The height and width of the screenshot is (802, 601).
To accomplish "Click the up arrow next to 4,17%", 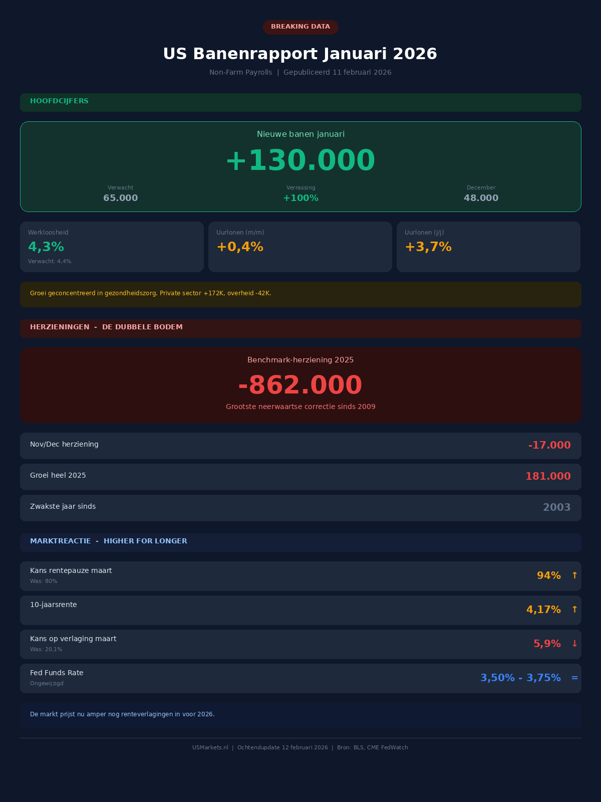I will point(574,610).
